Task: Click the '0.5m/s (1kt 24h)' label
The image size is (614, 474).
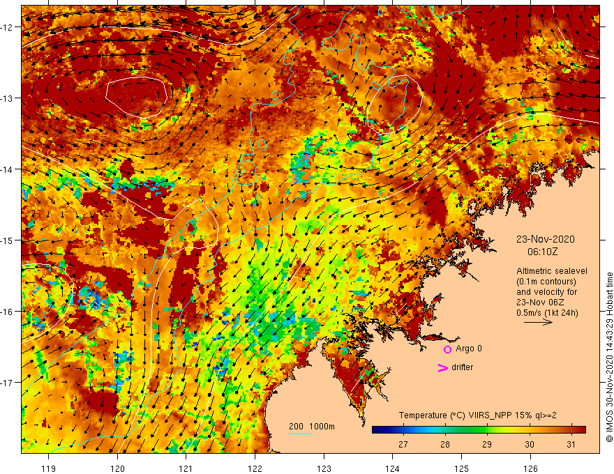Action: pos(547,313)
